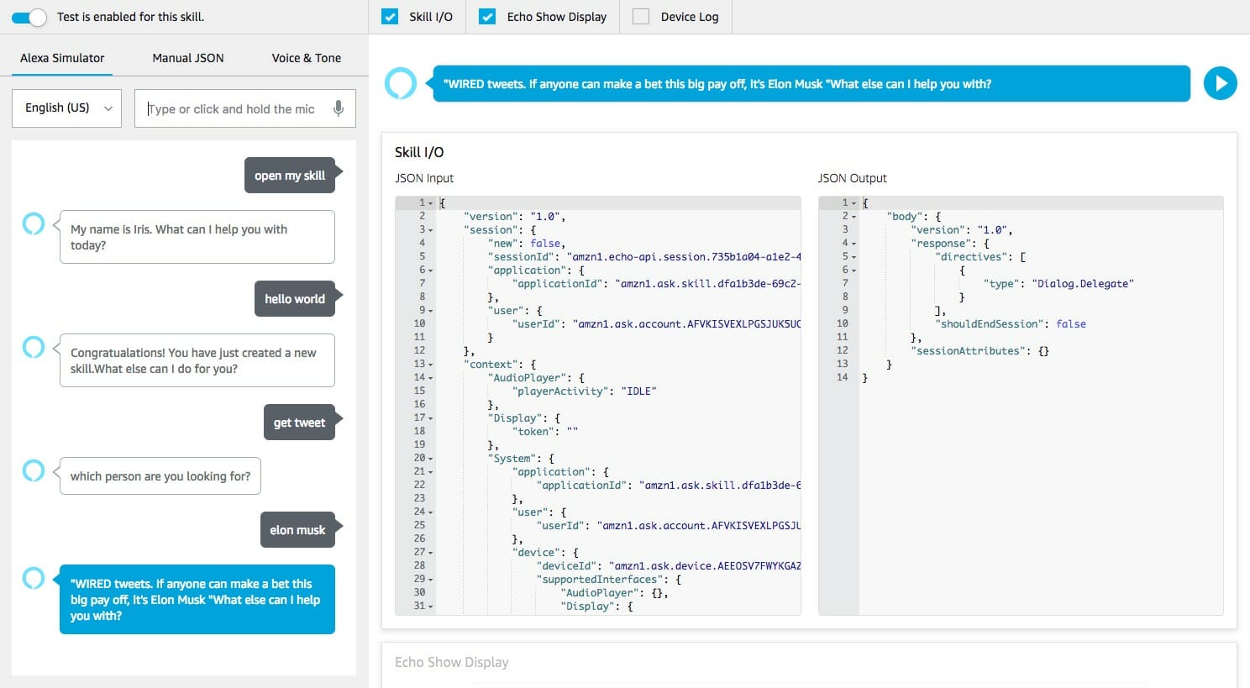This screenshot has width=1250, height=688.
Task: Click Alexa icon next to 'which person' reply
Action: pyautogui.click(x=34, y=470)
